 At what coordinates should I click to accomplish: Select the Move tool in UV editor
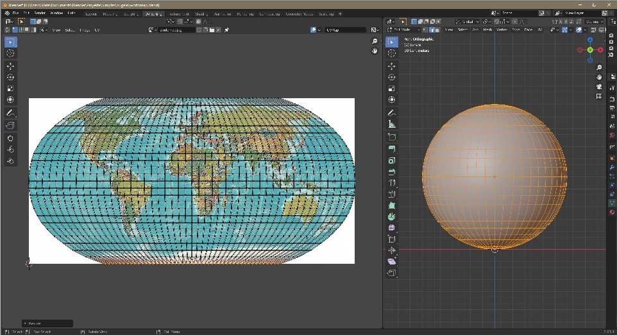(x=11, y=66)
